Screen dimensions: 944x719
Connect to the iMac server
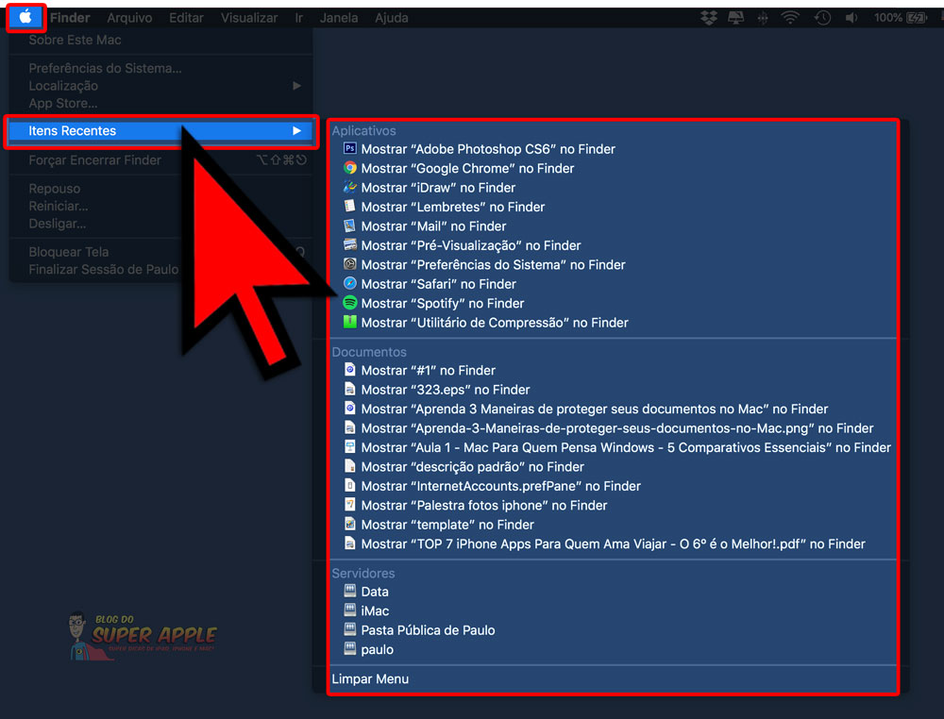(375, 610)
